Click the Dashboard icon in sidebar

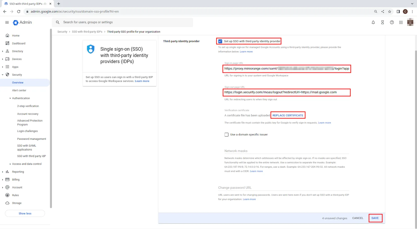click(x=7, y=43)
